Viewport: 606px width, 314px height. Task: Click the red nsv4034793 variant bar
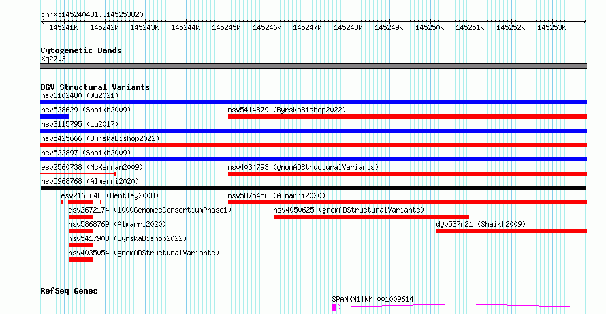coord(407,174)
